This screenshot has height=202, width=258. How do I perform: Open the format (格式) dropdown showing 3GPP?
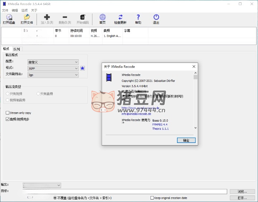click(53, 68)
